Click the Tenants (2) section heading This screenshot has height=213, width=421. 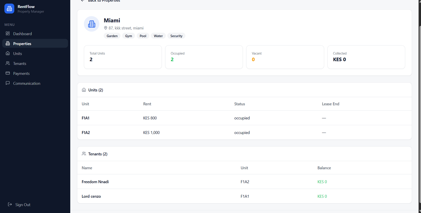[98, 154]
